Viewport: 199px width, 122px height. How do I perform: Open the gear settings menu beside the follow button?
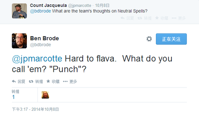click(149, 39)
